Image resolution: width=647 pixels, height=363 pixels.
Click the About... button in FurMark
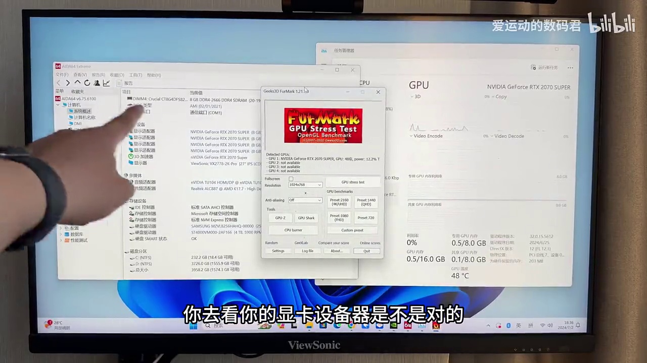point(337,251)
